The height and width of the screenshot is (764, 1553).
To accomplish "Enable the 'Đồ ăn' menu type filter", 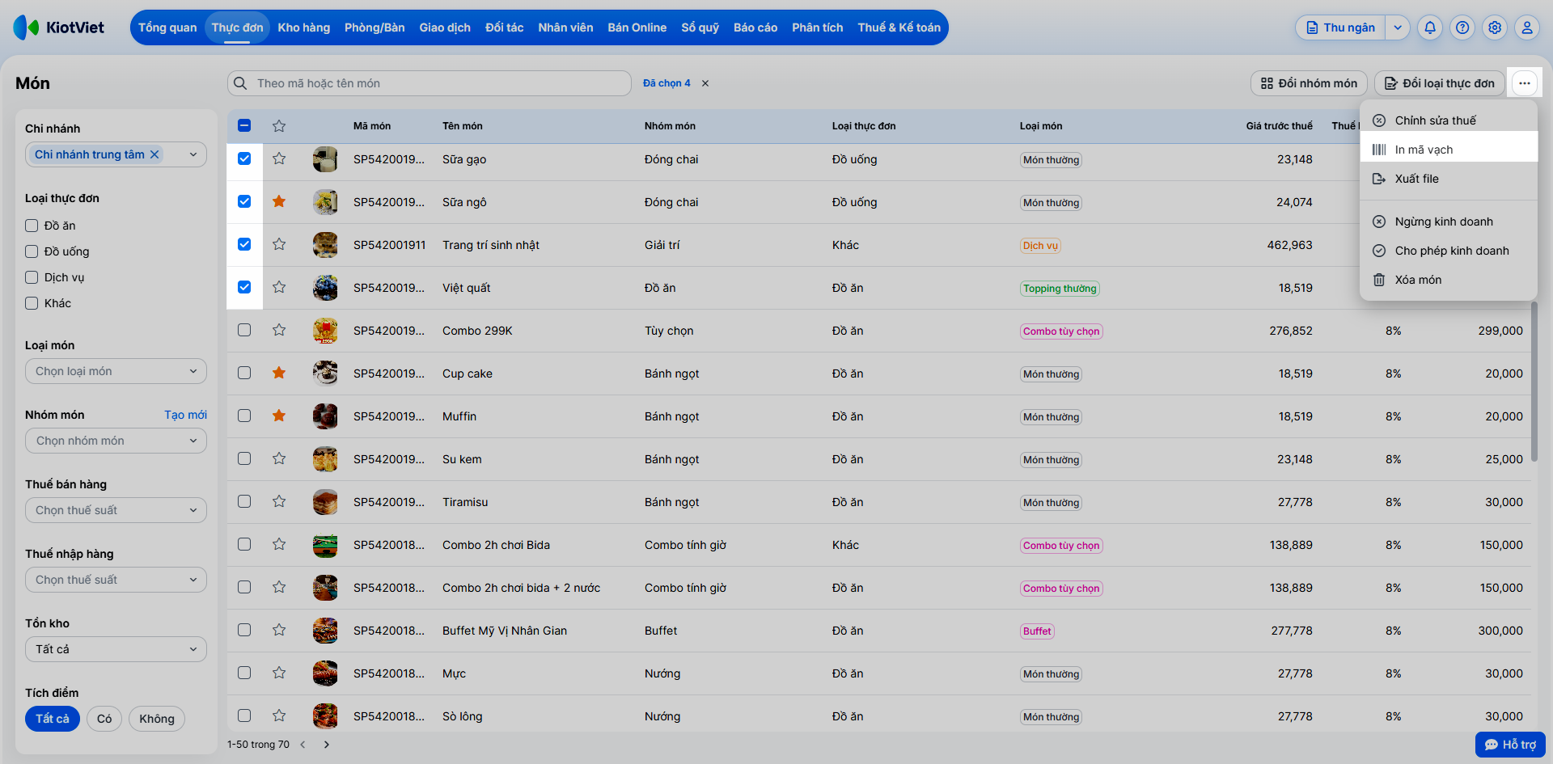I will pyautogui.click(x=32, y=226).
